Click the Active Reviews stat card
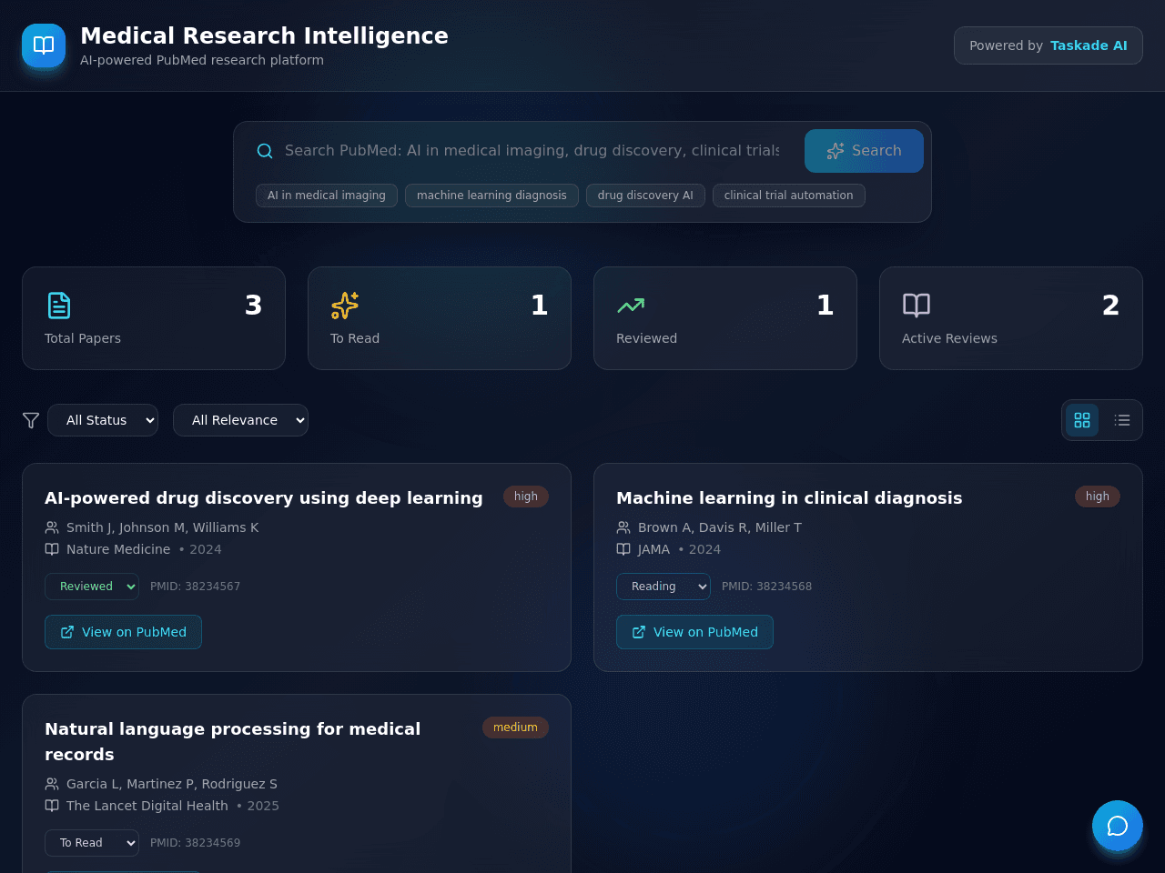This screenshot has width=1165, height=873. pos(1011,318)
